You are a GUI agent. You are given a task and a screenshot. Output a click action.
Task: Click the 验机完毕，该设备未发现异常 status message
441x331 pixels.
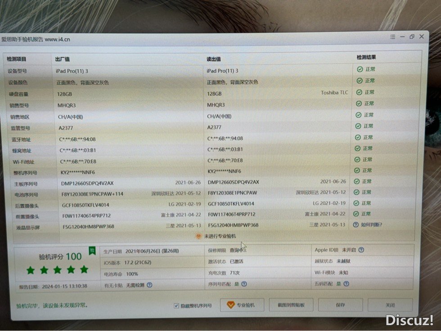[52, 305]
